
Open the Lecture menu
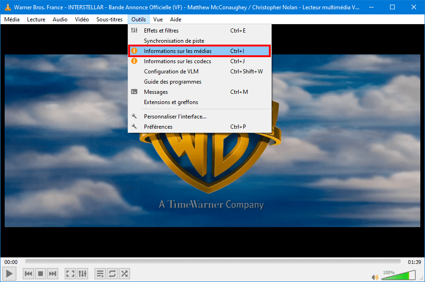tap(36, 20)
